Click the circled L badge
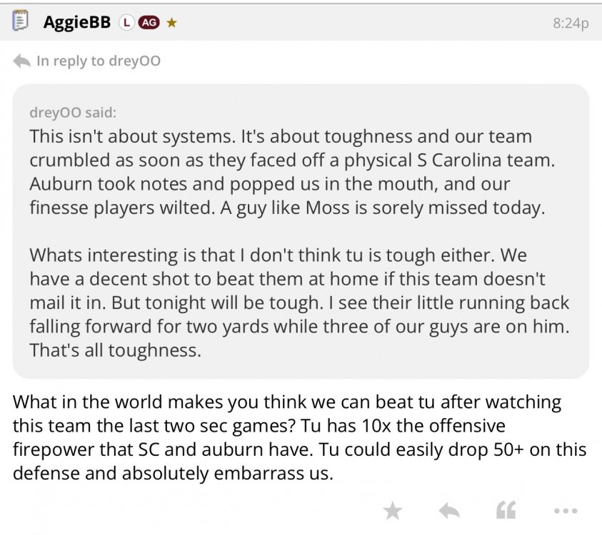The height and width of the screenshot is (535, 602). click(126, 23)
